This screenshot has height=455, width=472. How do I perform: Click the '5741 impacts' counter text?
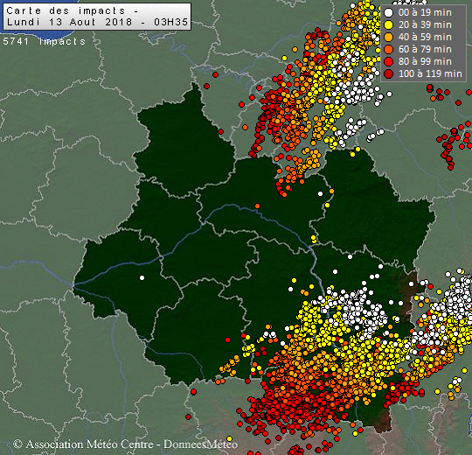45,41
